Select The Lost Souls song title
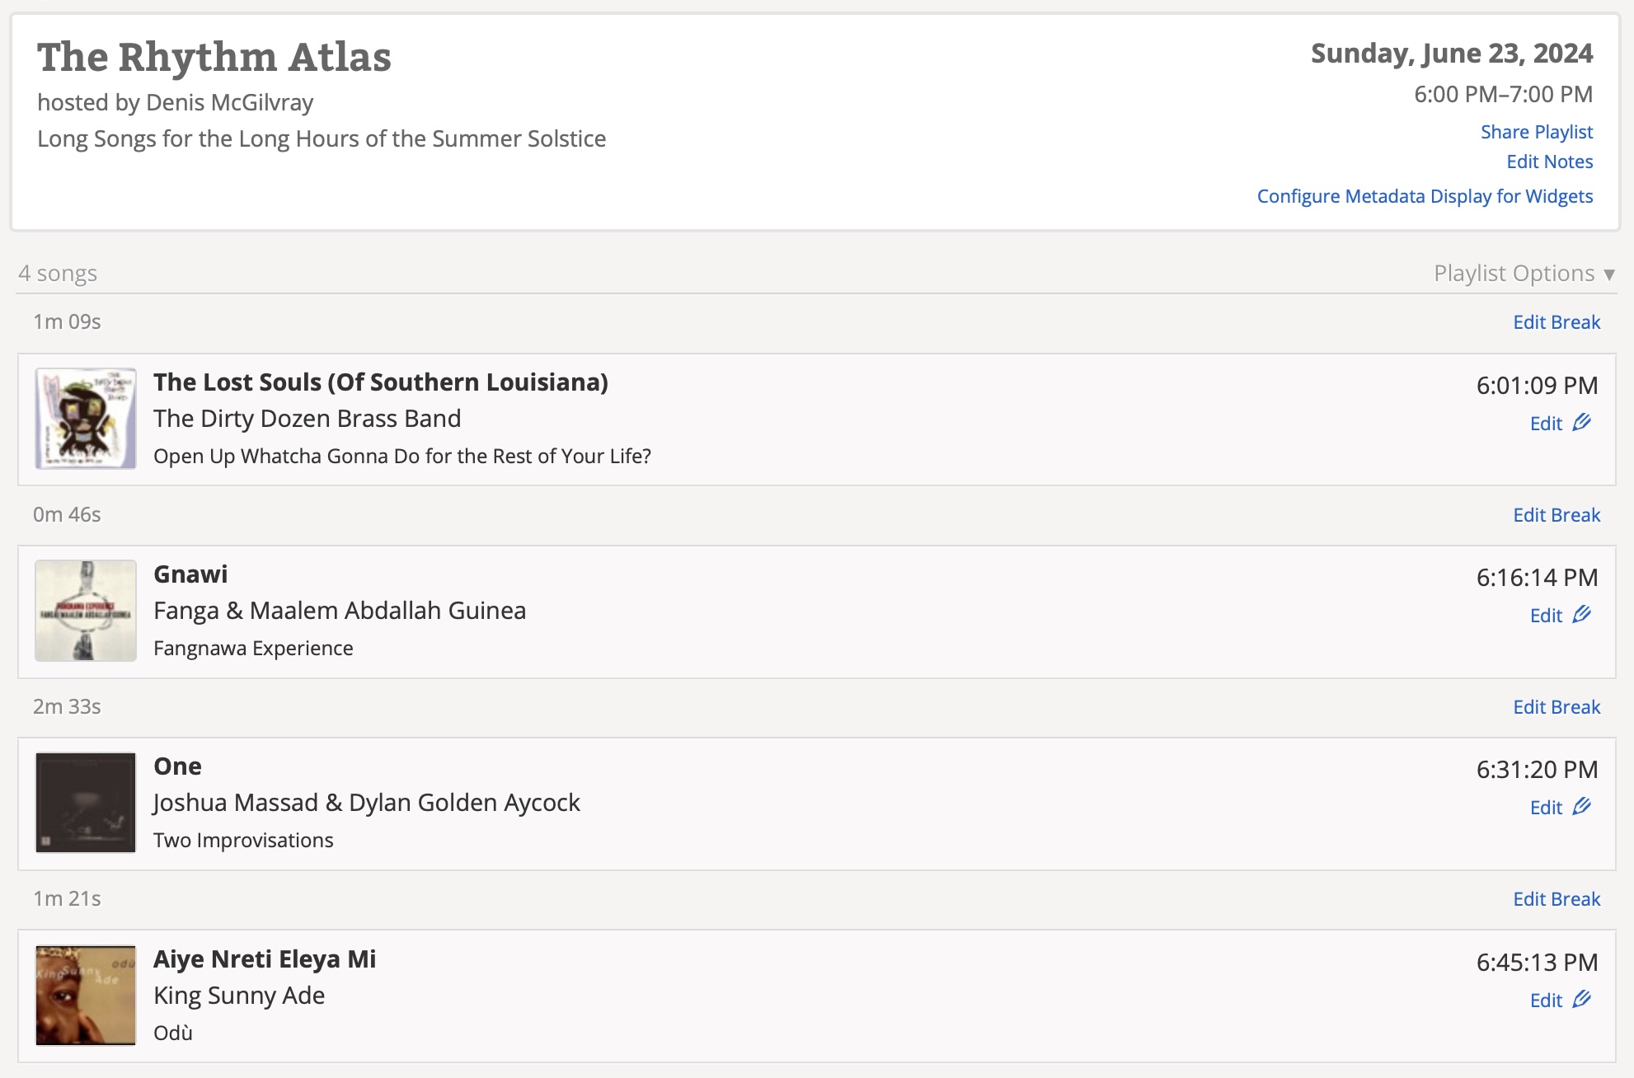The width and height of the screenshot is (1634, 1078). pyautogui.click(x=380, y=382)
